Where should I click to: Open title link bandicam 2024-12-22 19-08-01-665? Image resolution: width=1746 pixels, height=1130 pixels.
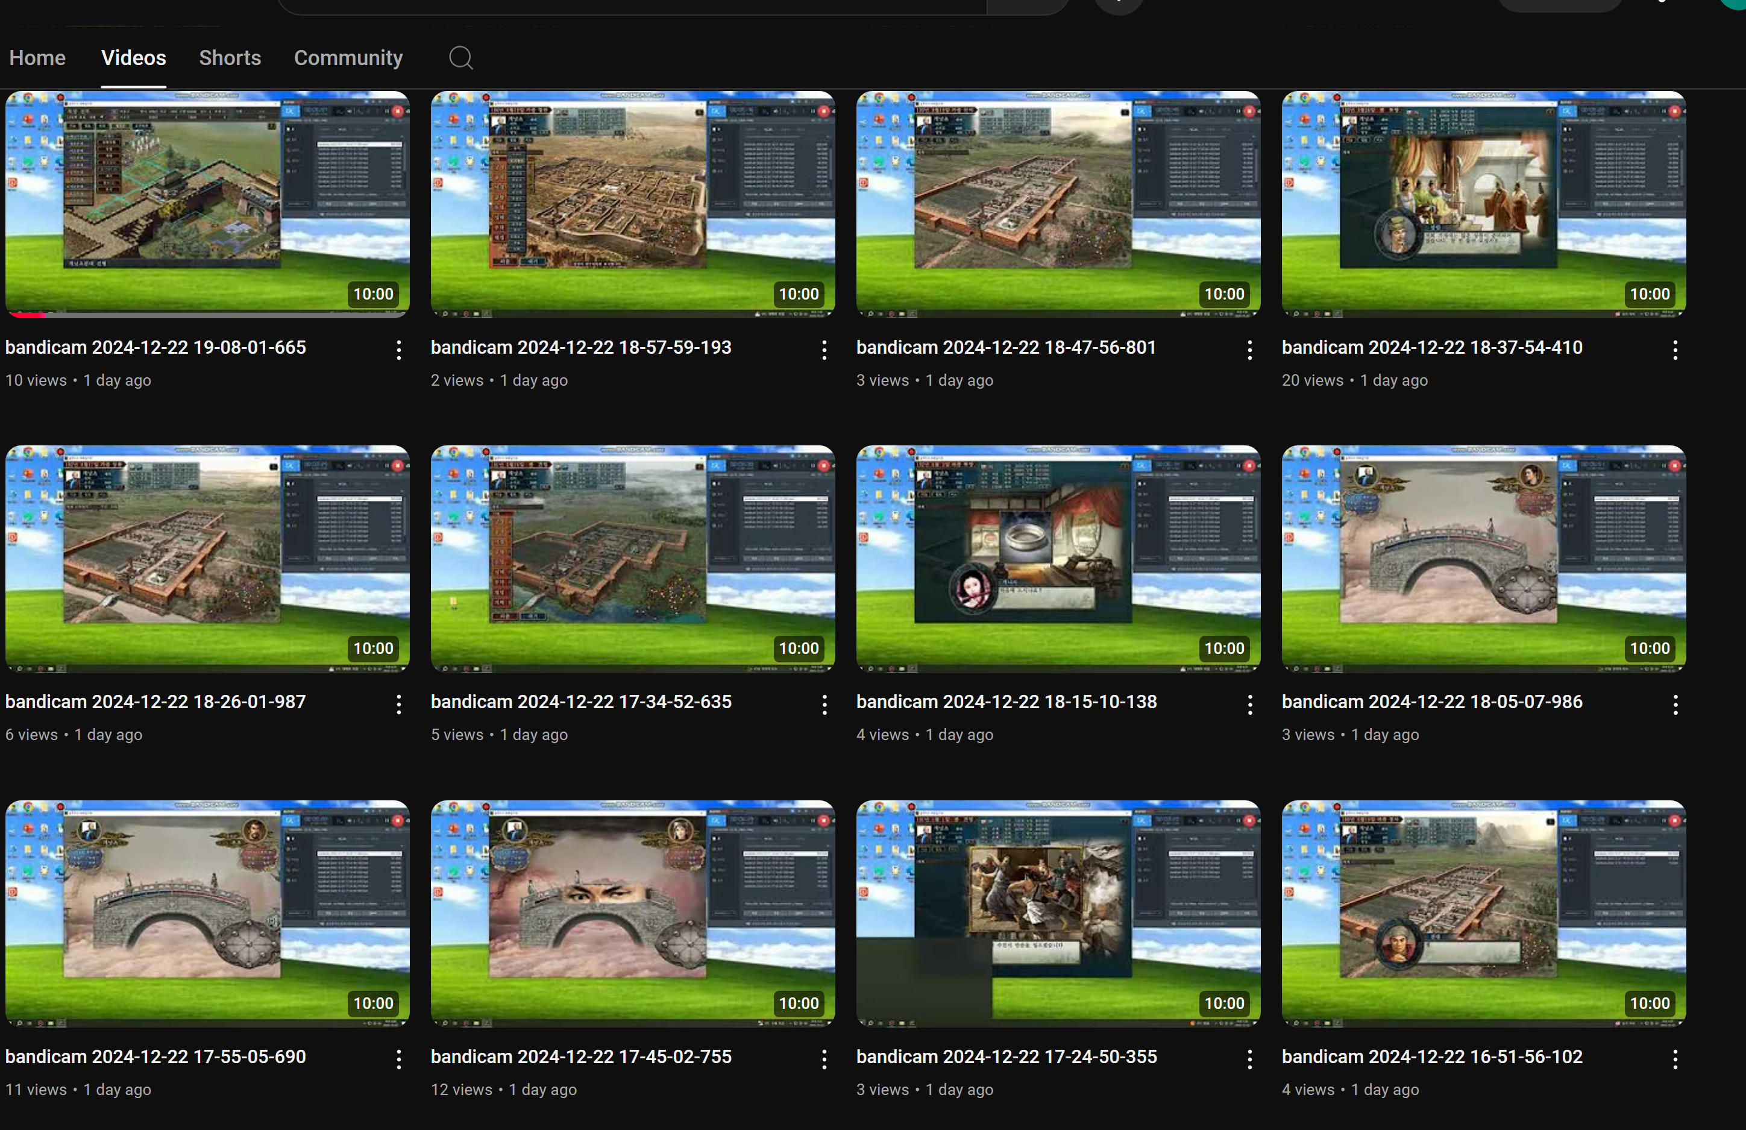(x=155, y=347)
